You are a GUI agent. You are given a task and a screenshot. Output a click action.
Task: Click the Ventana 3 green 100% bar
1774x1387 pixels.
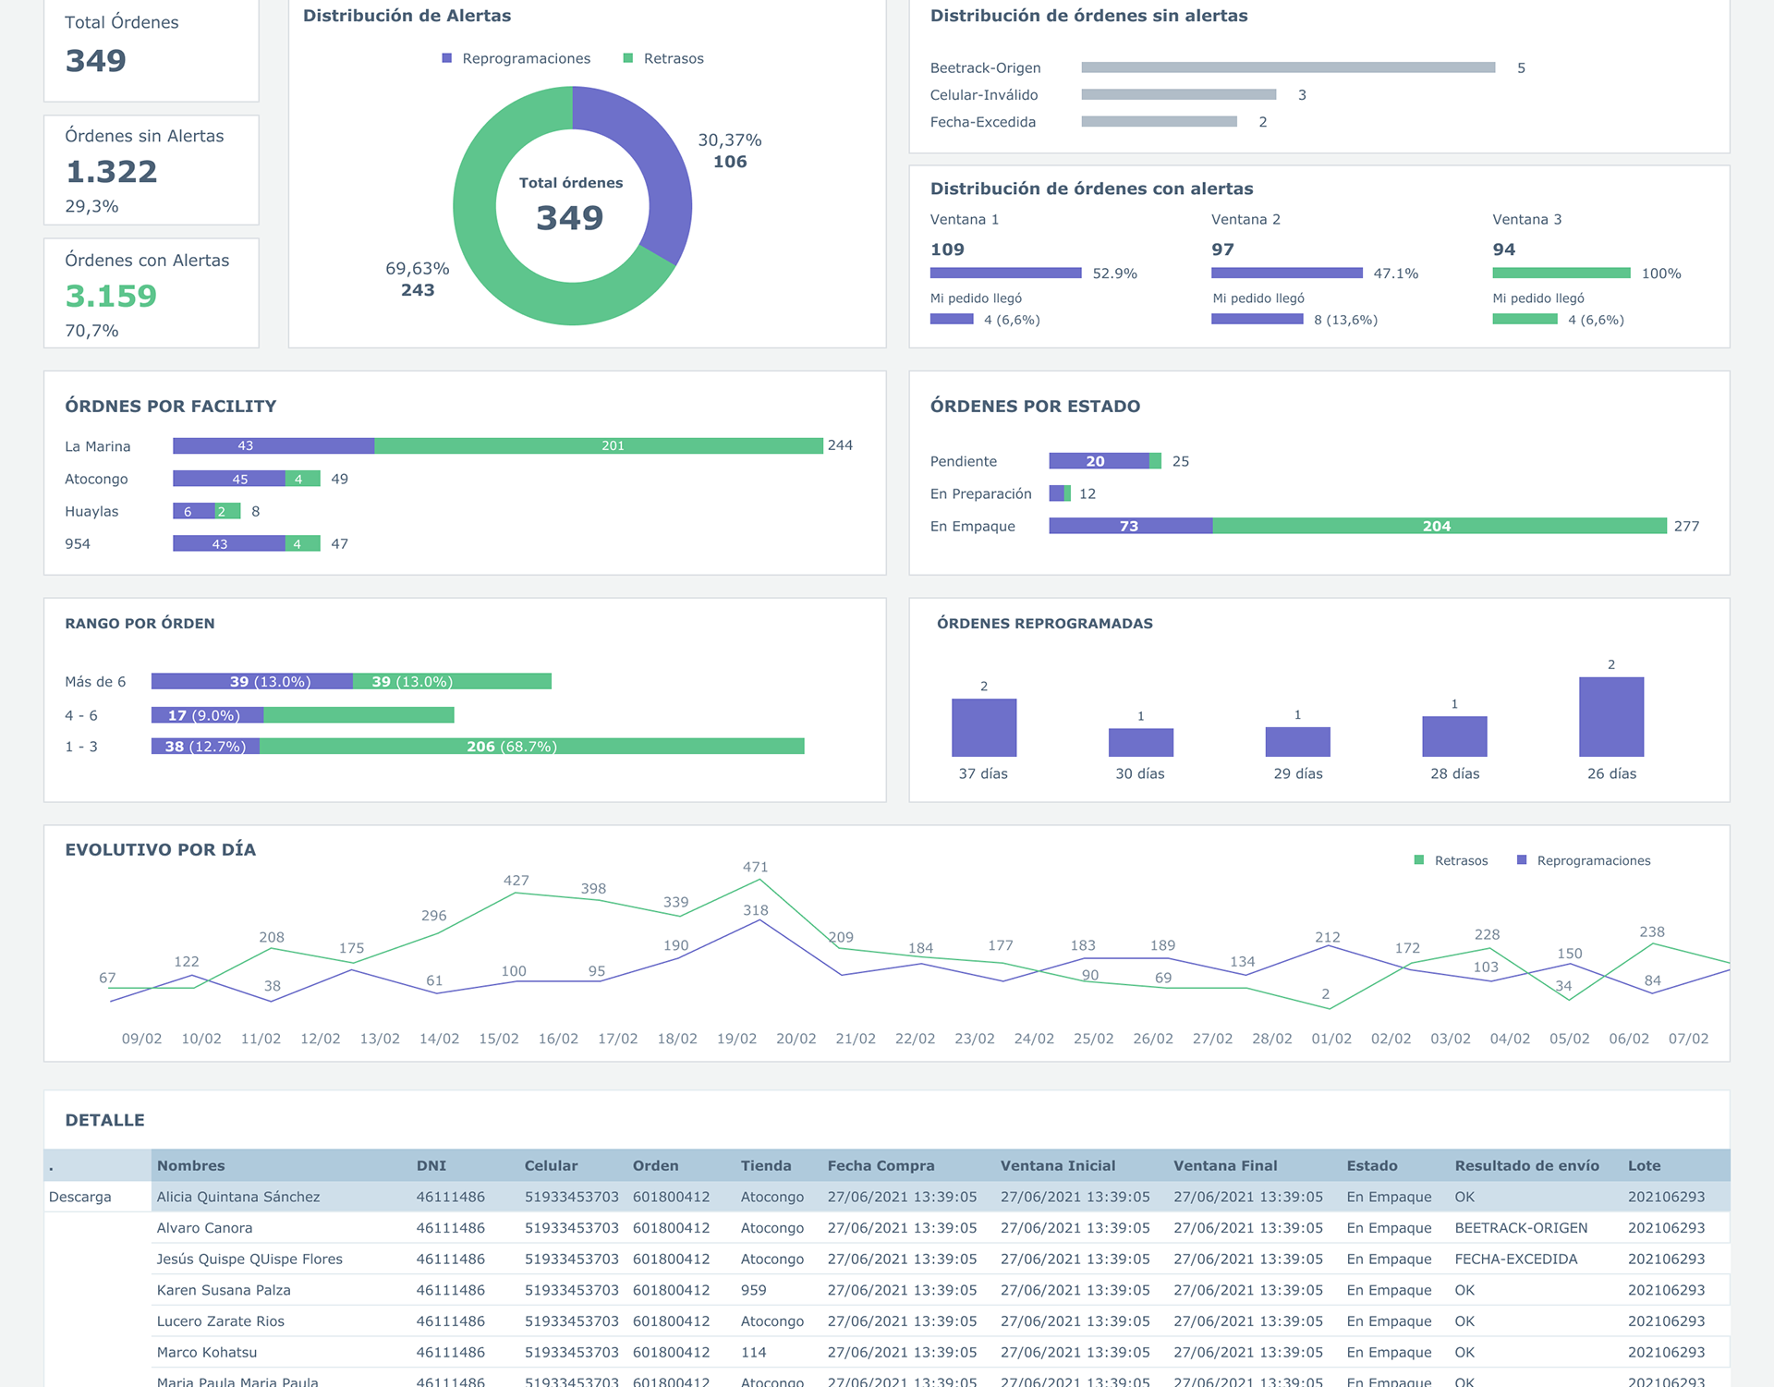click(x=1561, y=273)
